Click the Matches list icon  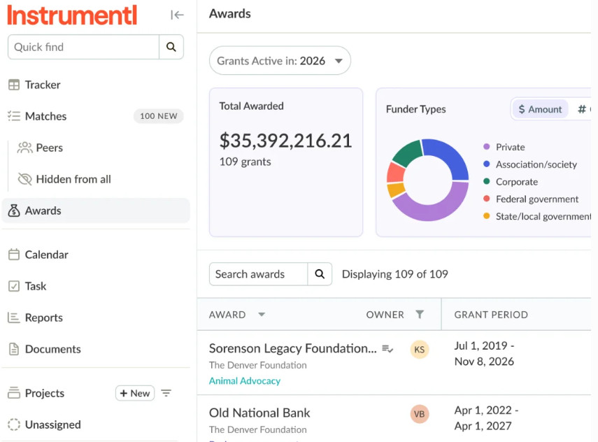(x=14, y=116)
